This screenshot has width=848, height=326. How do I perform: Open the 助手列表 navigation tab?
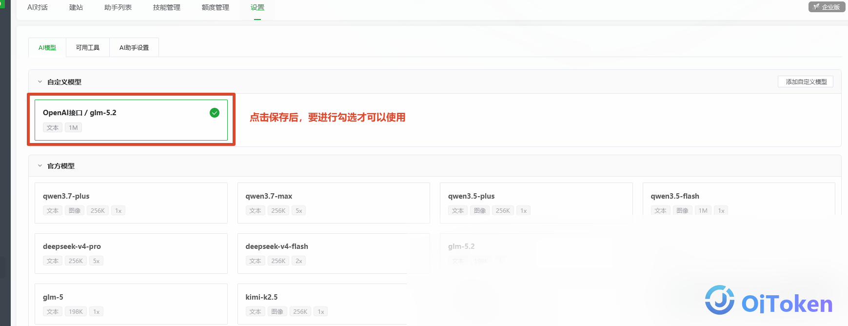(118, 7)
